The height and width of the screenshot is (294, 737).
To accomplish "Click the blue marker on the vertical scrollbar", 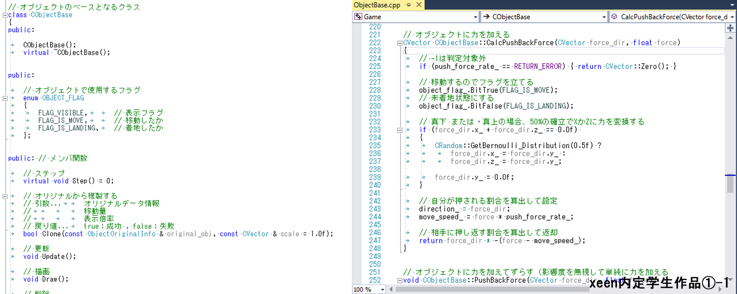I will pos(731,175).
